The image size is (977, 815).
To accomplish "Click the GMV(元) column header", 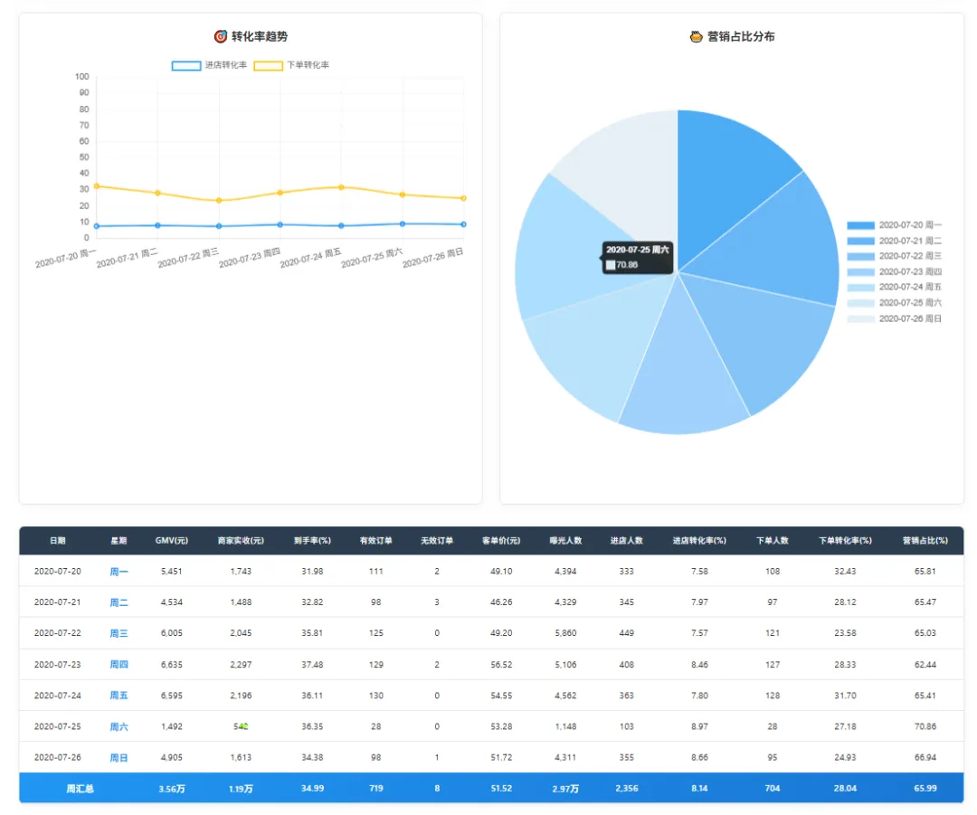I will tap(171, 541).
